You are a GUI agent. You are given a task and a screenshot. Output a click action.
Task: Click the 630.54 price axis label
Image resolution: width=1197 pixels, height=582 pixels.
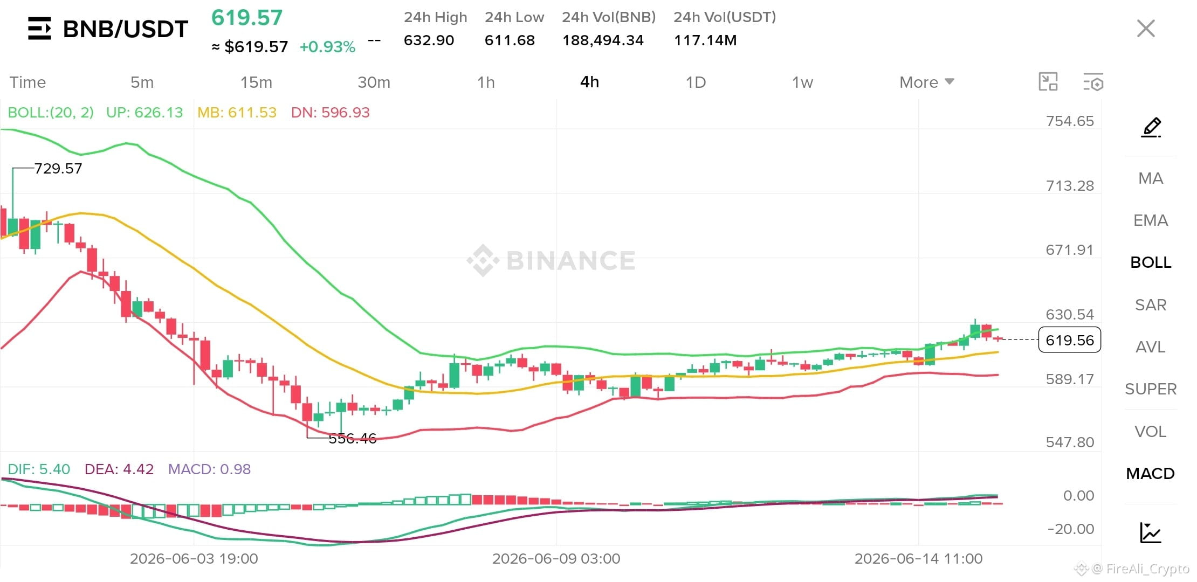(x=1070, y=315)
